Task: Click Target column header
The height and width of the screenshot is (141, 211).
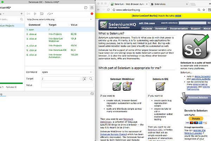Action: coord(52,25)
